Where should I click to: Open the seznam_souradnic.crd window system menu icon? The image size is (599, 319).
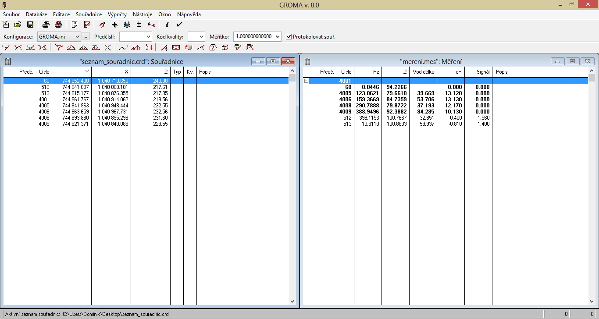pos(8,62)
